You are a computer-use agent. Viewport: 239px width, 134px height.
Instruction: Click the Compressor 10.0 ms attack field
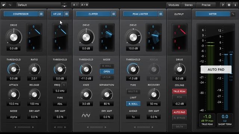click(13, 104)
